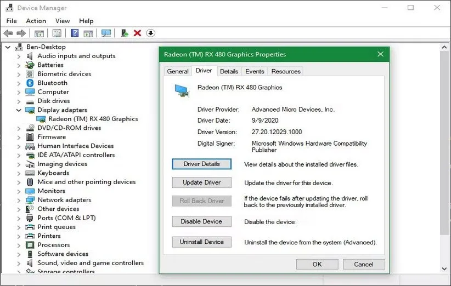Select Radeon (TM) RX 480 Graphics tree item
The width and height of the screenshot is (451, 286).
click(93, 119)
